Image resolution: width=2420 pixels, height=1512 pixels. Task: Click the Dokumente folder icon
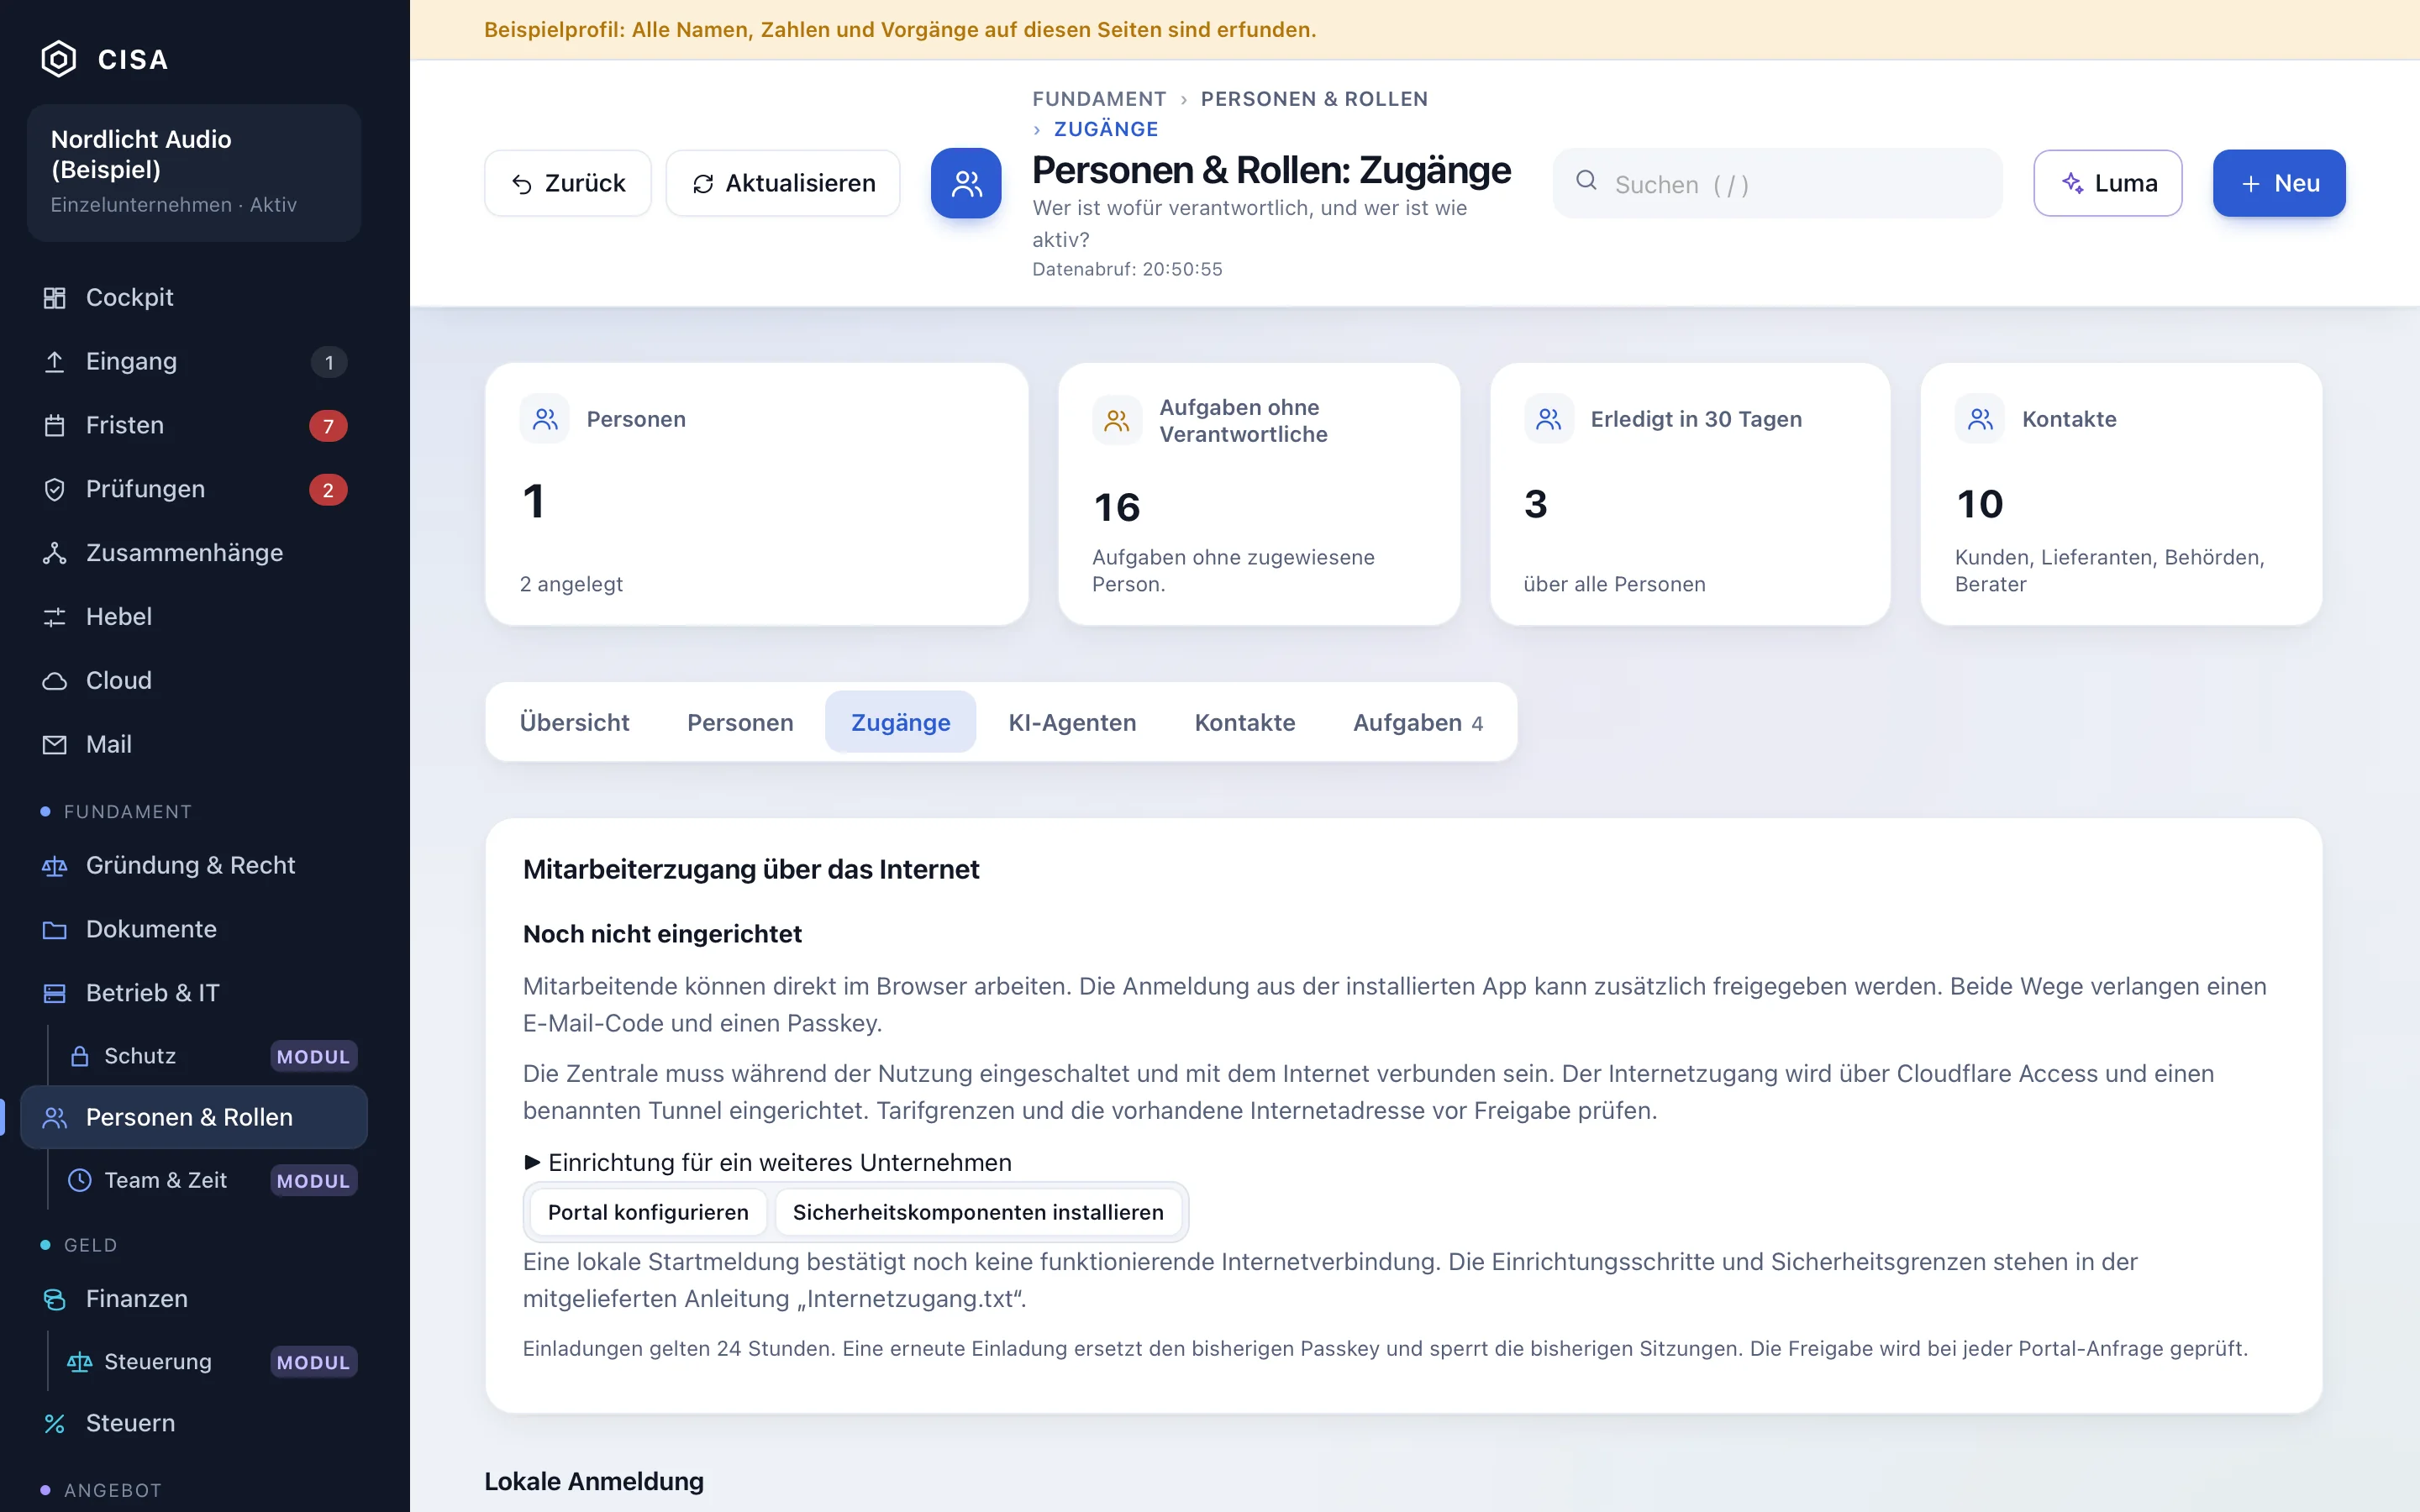click(x=55, y=930)
